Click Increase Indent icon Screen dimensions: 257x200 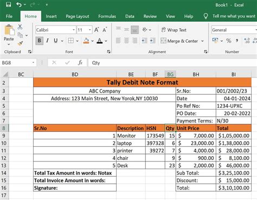(x=153, y=41)
